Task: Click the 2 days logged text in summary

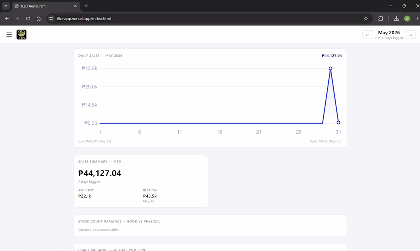Action: point(89,182)
